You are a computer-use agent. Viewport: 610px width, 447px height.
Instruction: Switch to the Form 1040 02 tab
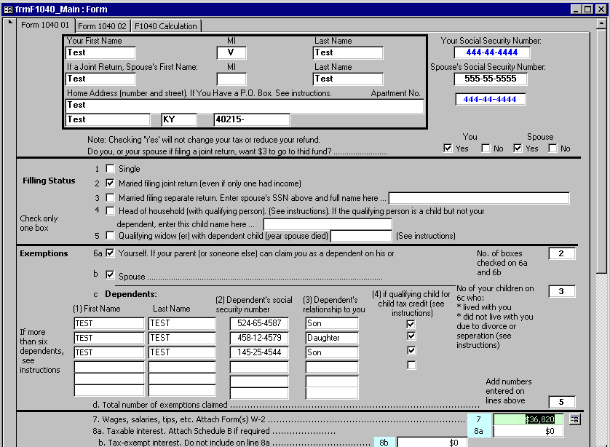103,26
